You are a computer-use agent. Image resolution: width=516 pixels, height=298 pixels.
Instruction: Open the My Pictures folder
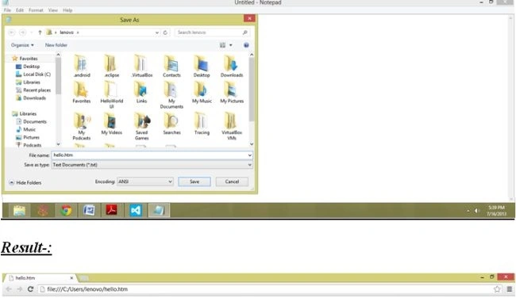coord(232,92)
